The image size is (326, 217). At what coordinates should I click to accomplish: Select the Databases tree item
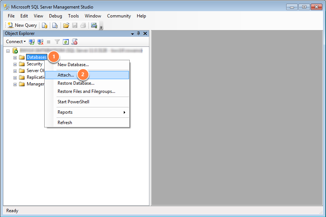pyautogui.click(x=36, y=57)
